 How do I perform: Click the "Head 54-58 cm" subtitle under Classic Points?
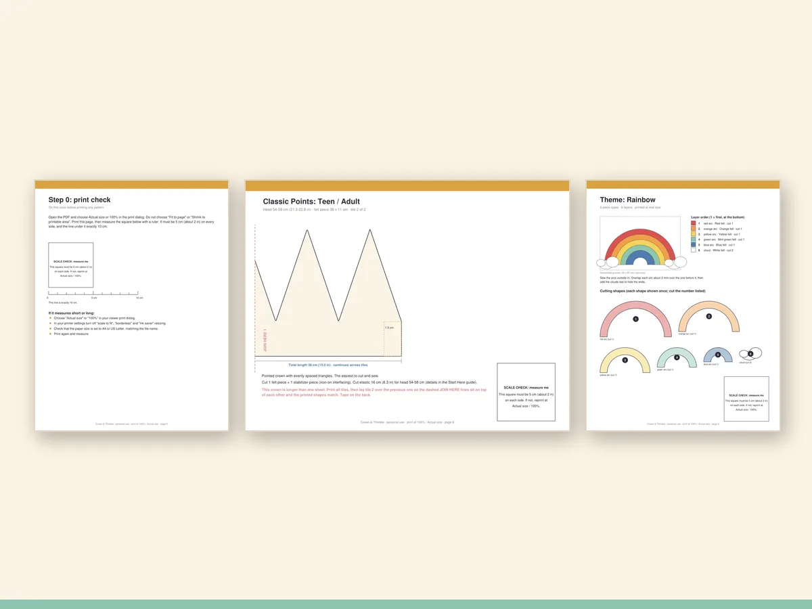click(314, 210)
